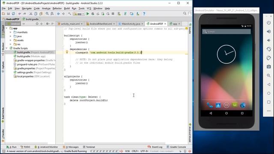274x154 pixels.
Task: Select local.properties in project tree
Action: (32, 76)
